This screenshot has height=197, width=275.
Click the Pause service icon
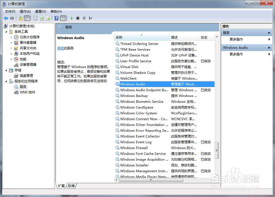84,18
